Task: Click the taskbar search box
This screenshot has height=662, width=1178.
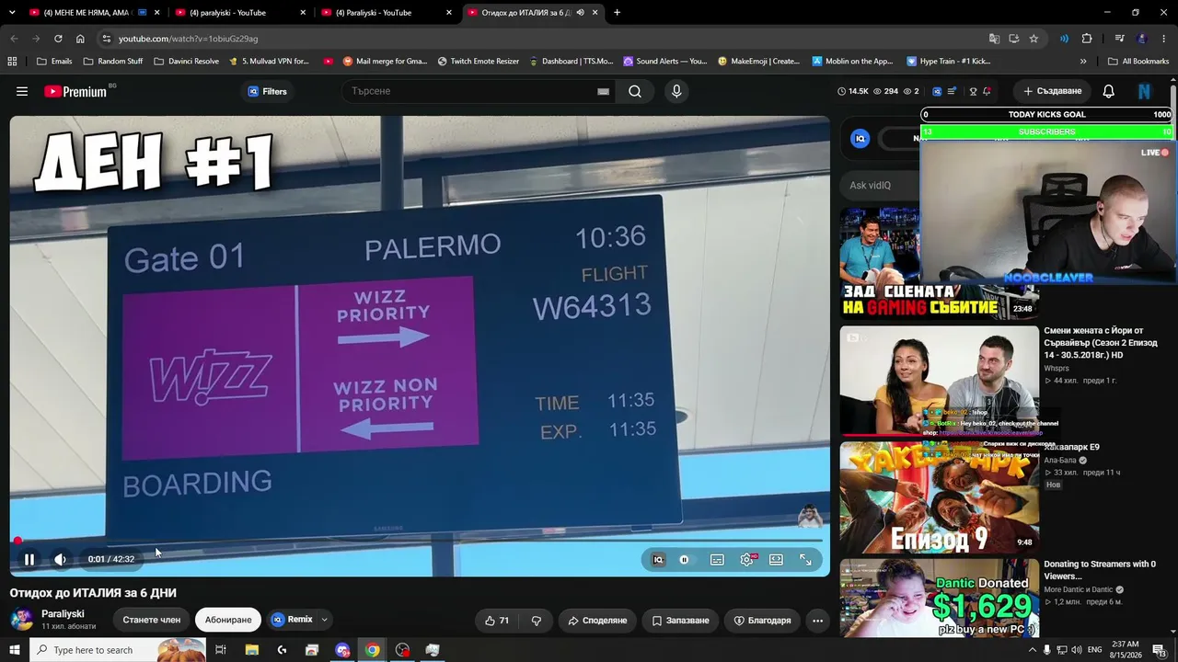Action: pos(118,650)
